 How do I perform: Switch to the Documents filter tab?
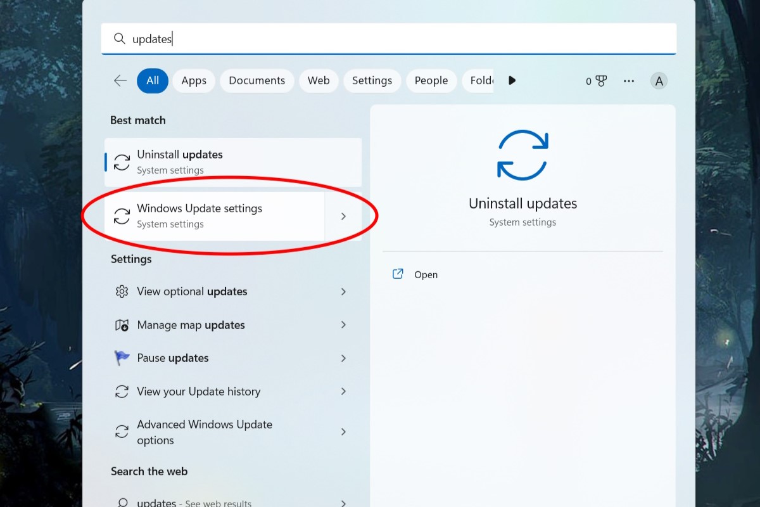257,80
